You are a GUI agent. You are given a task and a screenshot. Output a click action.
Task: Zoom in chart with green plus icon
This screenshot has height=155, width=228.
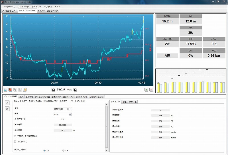(146, 90)
